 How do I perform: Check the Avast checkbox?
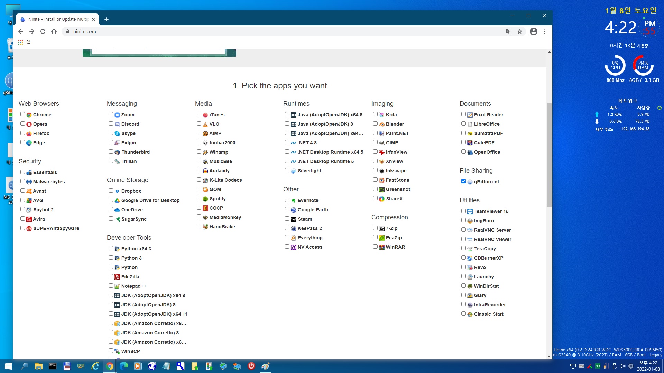(22, 191)
